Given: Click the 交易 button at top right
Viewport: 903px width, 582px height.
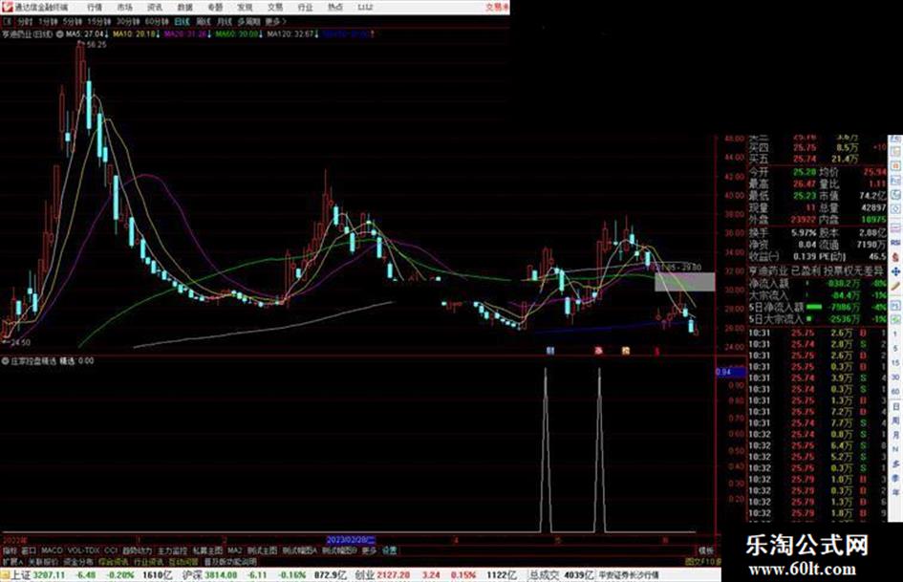Looking at the screenshot, I should [x=495, y=8].
